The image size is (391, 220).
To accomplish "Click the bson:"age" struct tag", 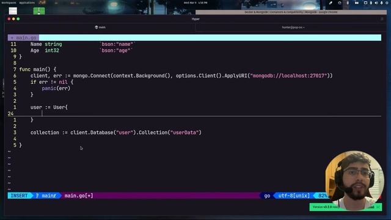I will coord(116,50).
